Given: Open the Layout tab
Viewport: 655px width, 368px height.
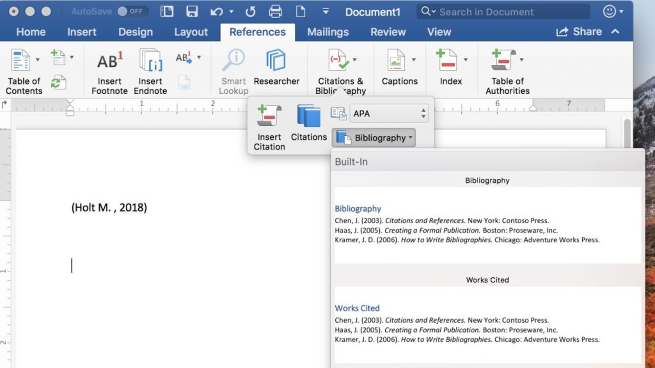Looking at the screenshot, I should (x=191, y=32).
